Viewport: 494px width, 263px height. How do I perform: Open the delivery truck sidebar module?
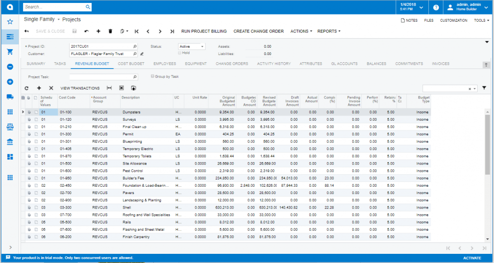pos(10,97)
